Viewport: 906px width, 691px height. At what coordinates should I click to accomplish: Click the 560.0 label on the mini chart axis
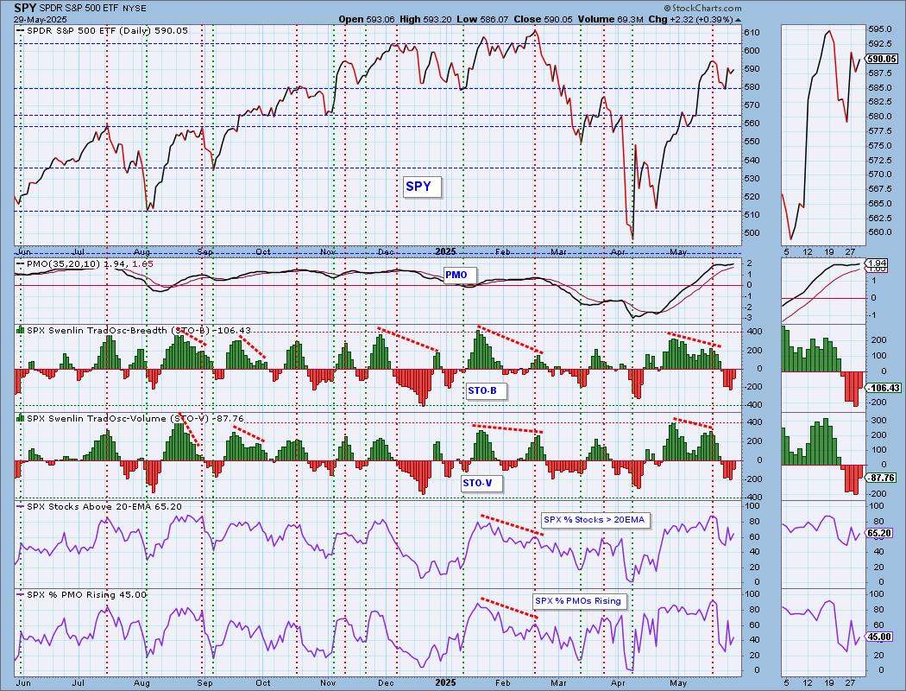coord(879,231)
